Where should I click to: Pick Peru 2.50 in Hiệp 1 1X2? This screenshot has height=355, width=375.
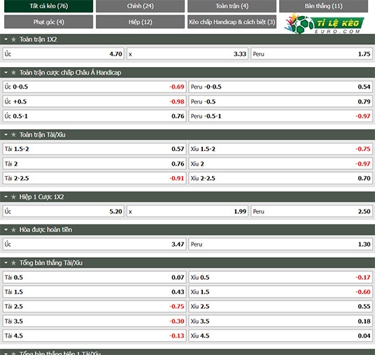coord(311,212)
